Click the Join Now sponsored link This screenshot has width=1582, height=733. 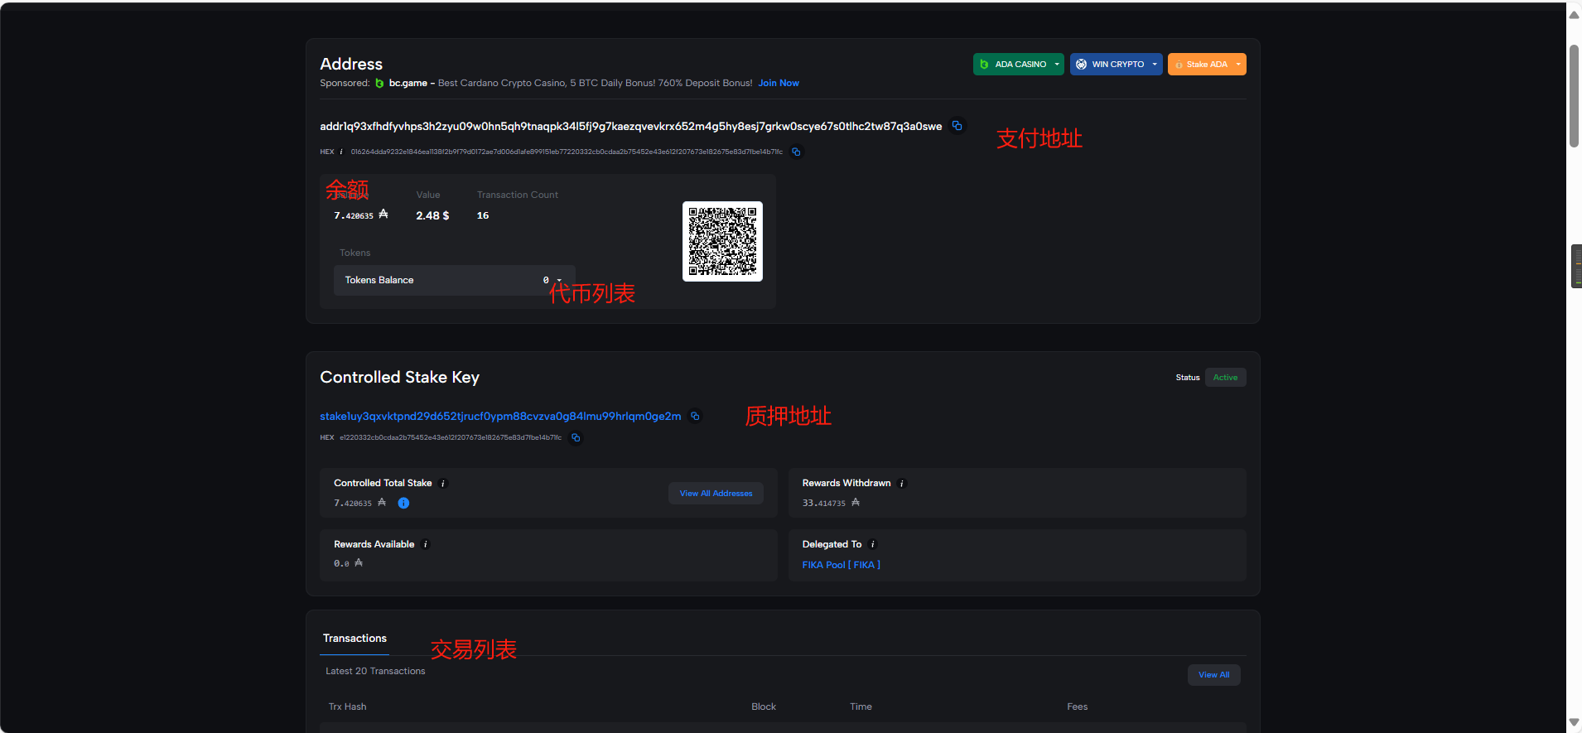point(779,83)
